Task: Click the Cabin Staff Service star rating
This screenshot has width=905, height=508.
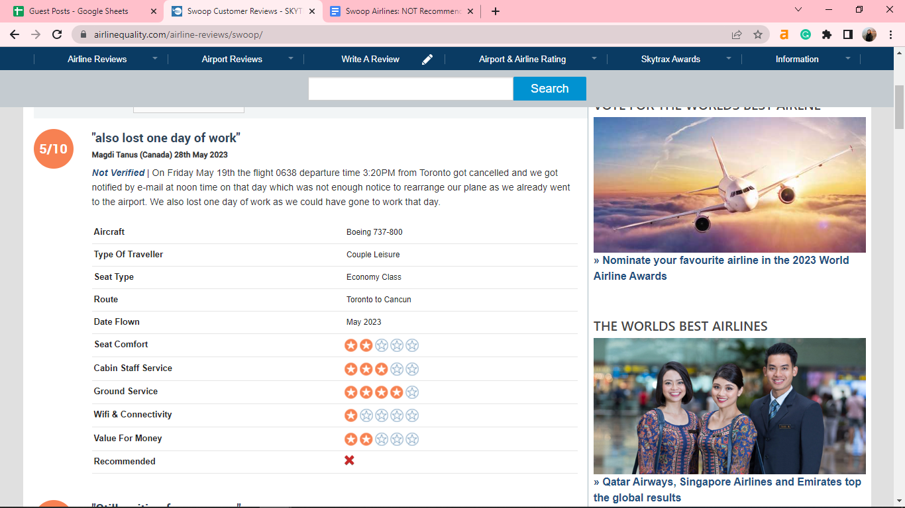Action: [x=382, y=369]
